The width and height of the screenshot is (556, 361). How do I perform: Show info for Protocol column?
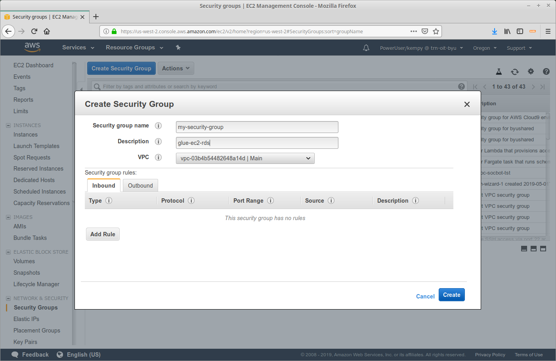tap(191, 200)
